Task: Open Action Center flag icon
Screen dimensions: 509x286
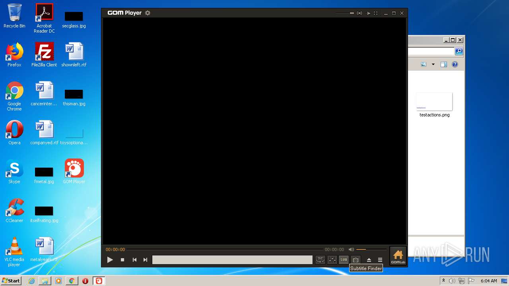Action: (472, 281)
